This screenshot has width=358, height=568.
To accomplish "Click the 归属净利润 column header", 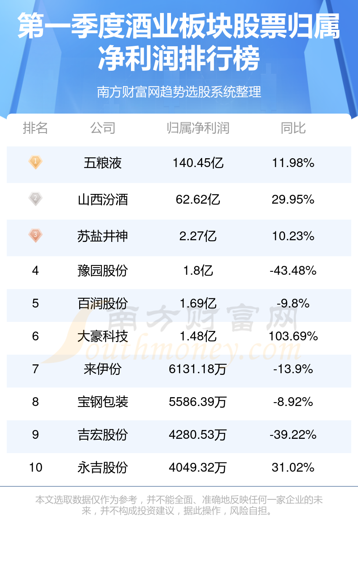I will 198,128.
